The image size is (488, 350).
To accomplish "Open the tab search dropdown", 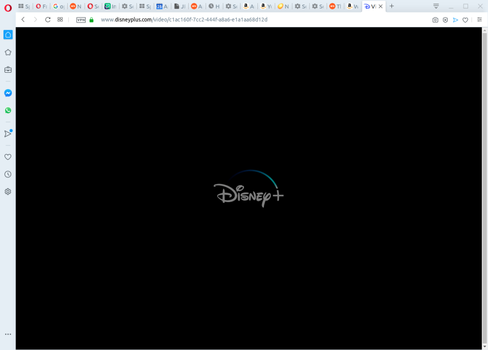I will 435,6.
